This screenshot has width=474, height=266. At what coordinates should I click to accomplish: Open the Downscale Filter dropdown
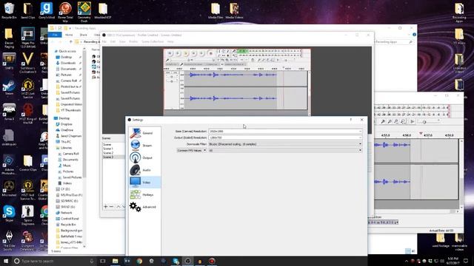tap(285, 144)
